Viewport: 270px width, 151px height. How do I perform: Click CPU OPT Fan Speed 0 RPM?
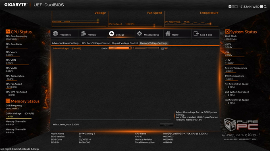(16, 93)
